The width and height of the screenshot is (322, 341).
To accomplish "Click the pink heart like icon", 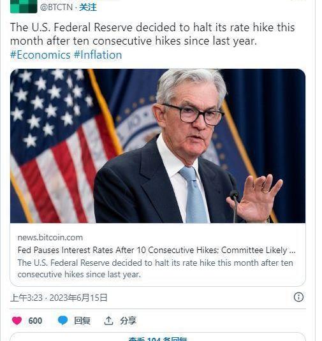I will [17, 321].
